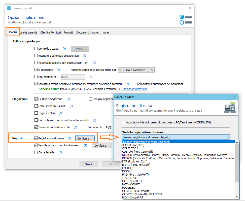This screenshot has width=245, height=201.
Task: Pick DITRON (Invio diretto) register option
Action: (178, 155)
